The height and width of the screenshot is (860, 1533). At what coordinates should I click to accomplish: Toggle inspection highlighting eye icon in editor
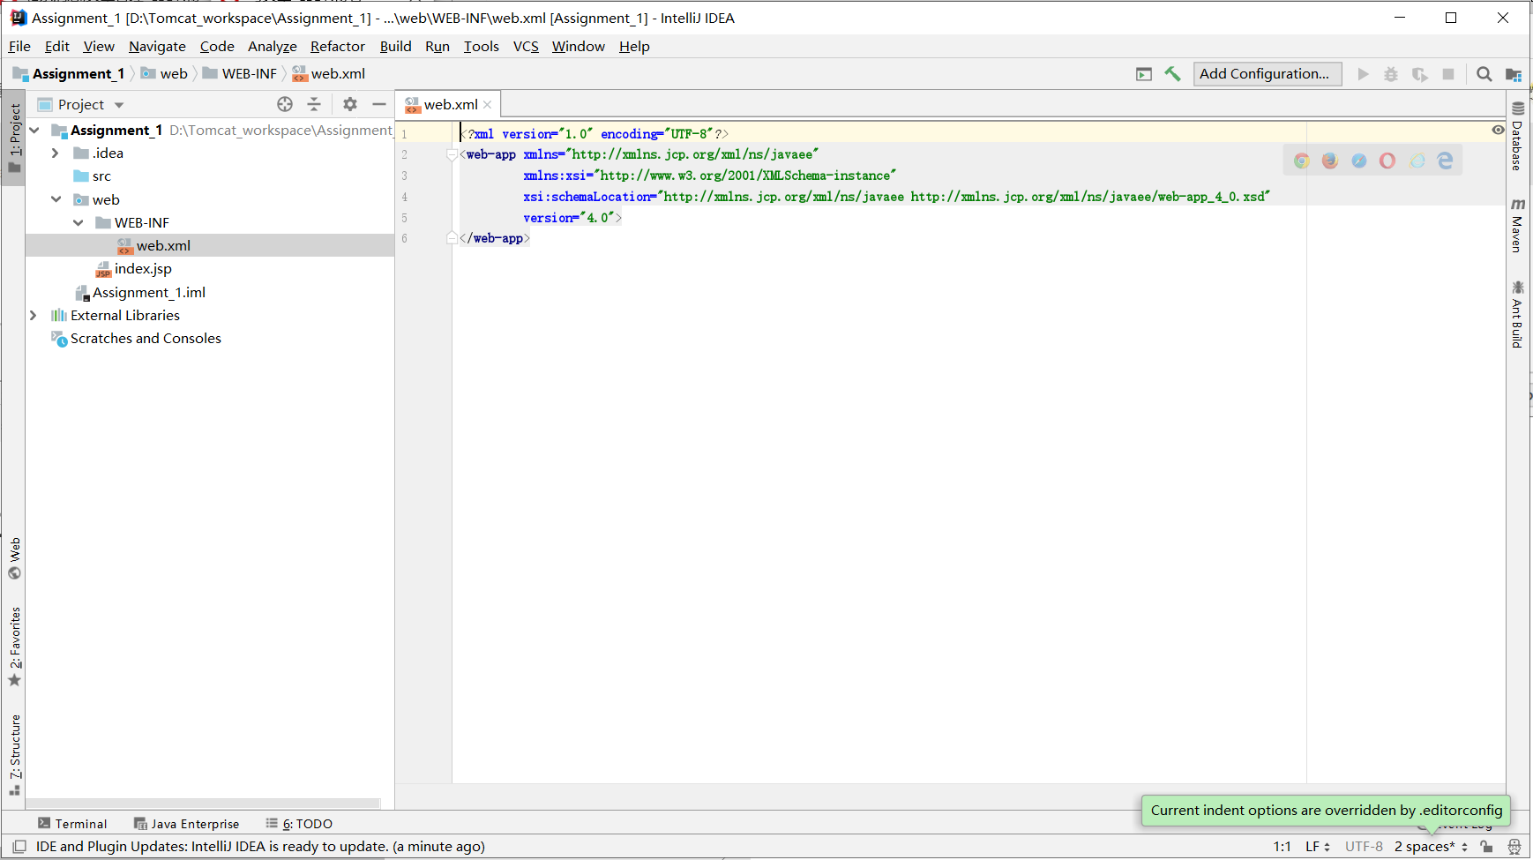coord(1497,130)
